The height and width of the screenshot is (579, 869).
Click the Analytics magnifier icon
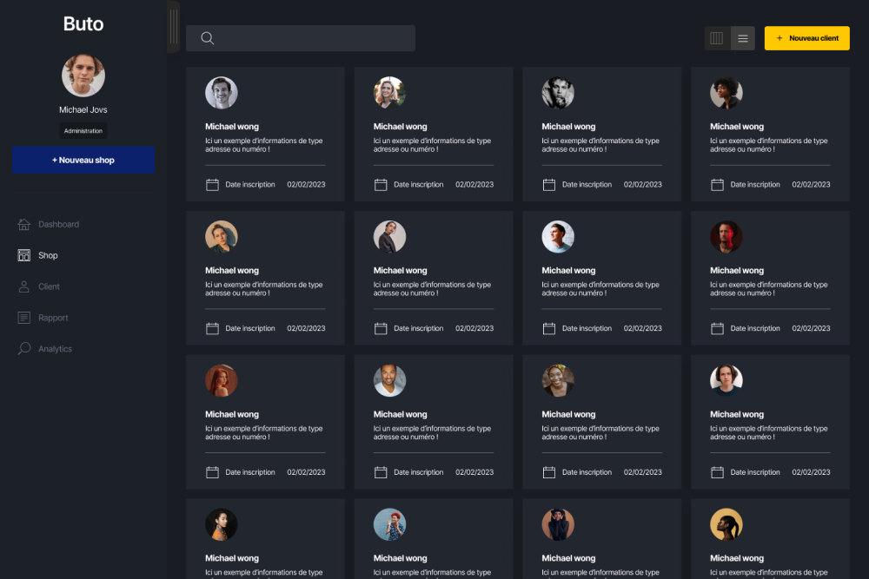[x=23, y=349]
